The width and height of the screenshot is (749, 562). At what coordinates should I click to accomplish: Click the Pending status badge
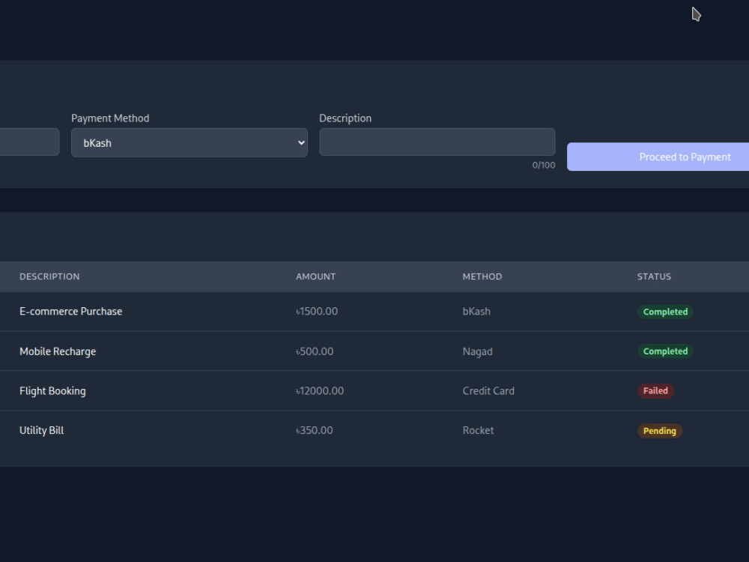(660, 431)
